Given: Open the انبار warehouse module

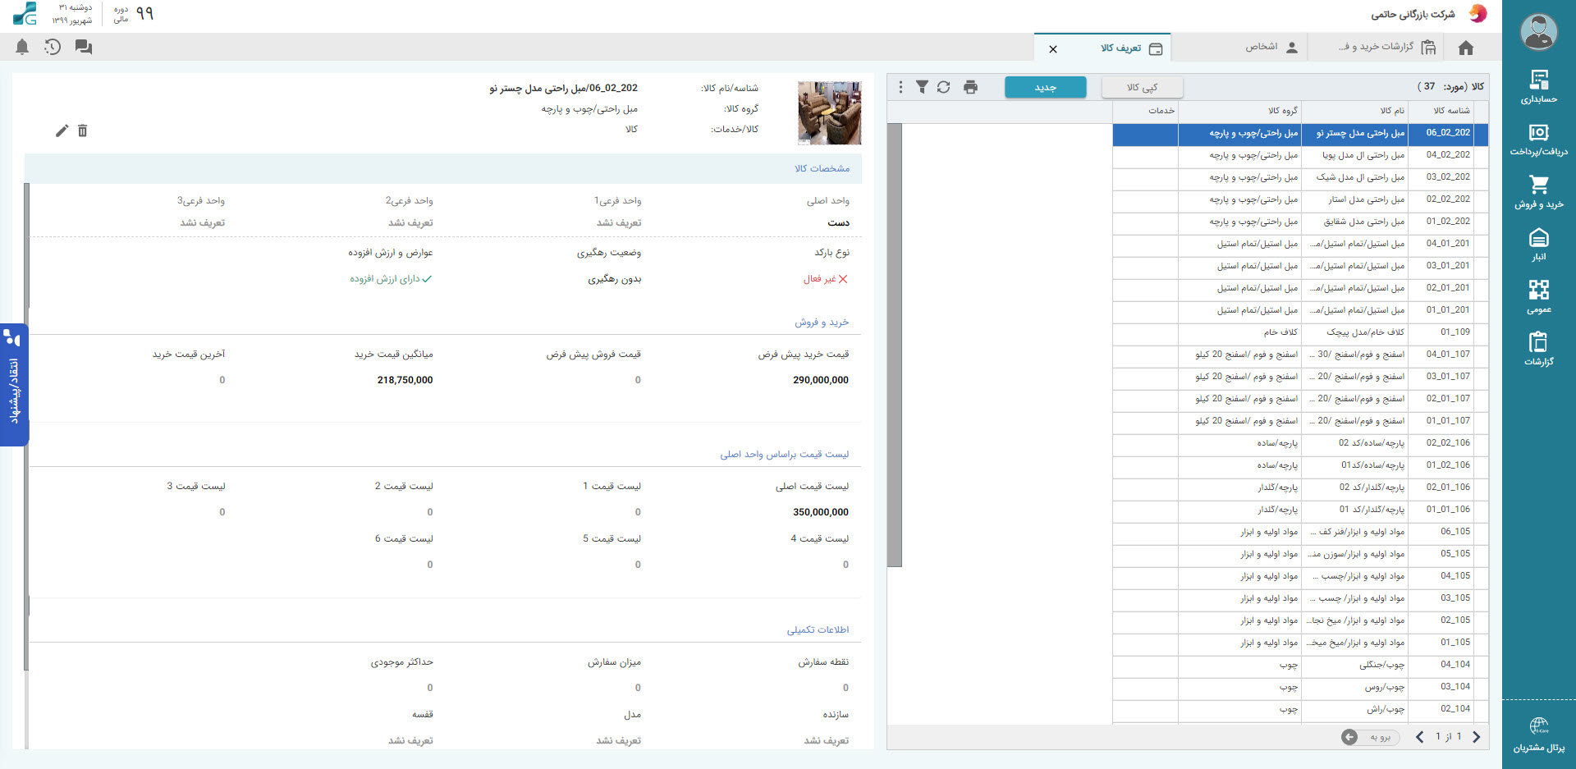Looking at the screenshot, I should (x=1538, y=245).
